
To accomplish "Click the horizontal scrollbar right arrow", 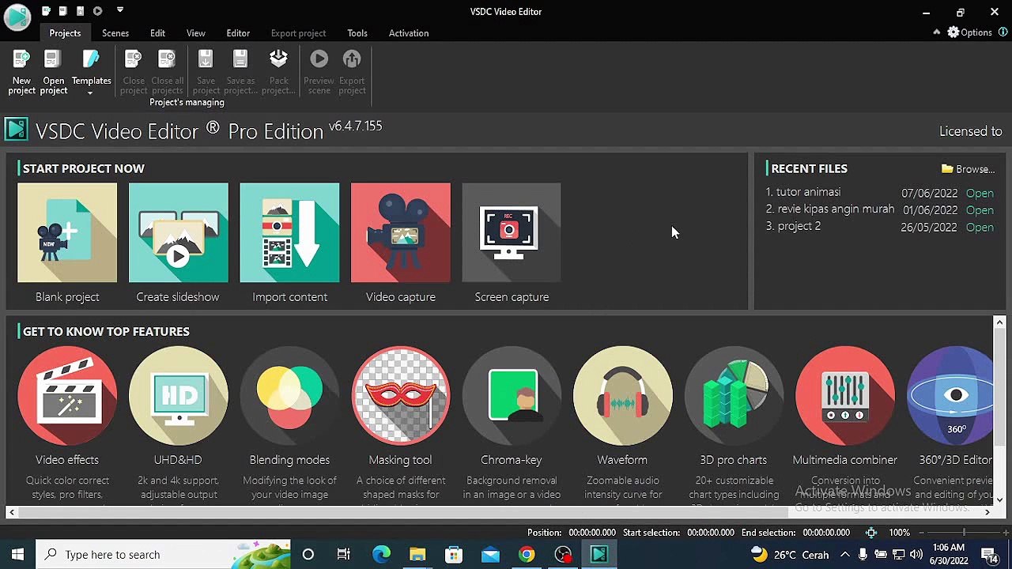I will (x=987, y=512).
